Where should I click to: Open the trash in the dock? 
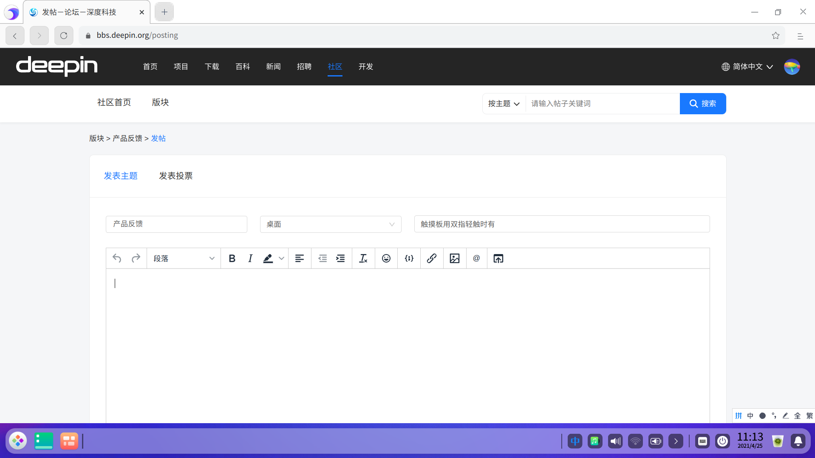pos(778,441)
